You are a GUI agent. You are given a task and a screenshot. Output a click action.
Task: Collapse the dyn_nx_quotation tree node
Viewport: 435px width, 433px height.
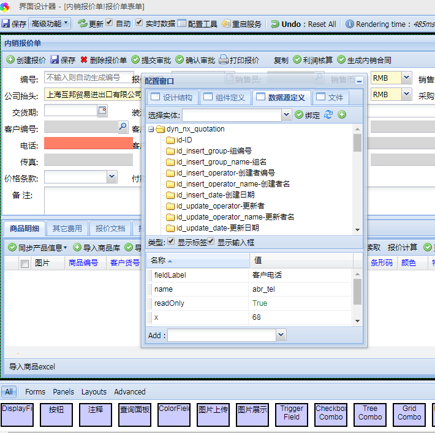(151, 130)
